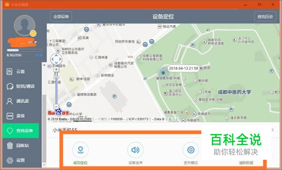Click the 解剖楼 map marker

[x=195, y=81]
